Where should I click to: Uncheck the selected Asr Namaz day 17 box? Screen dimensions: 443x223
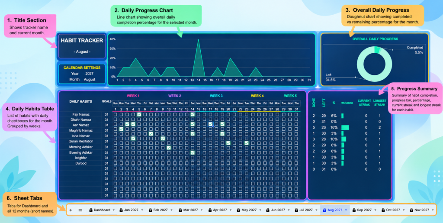click(x=210, y=124)
